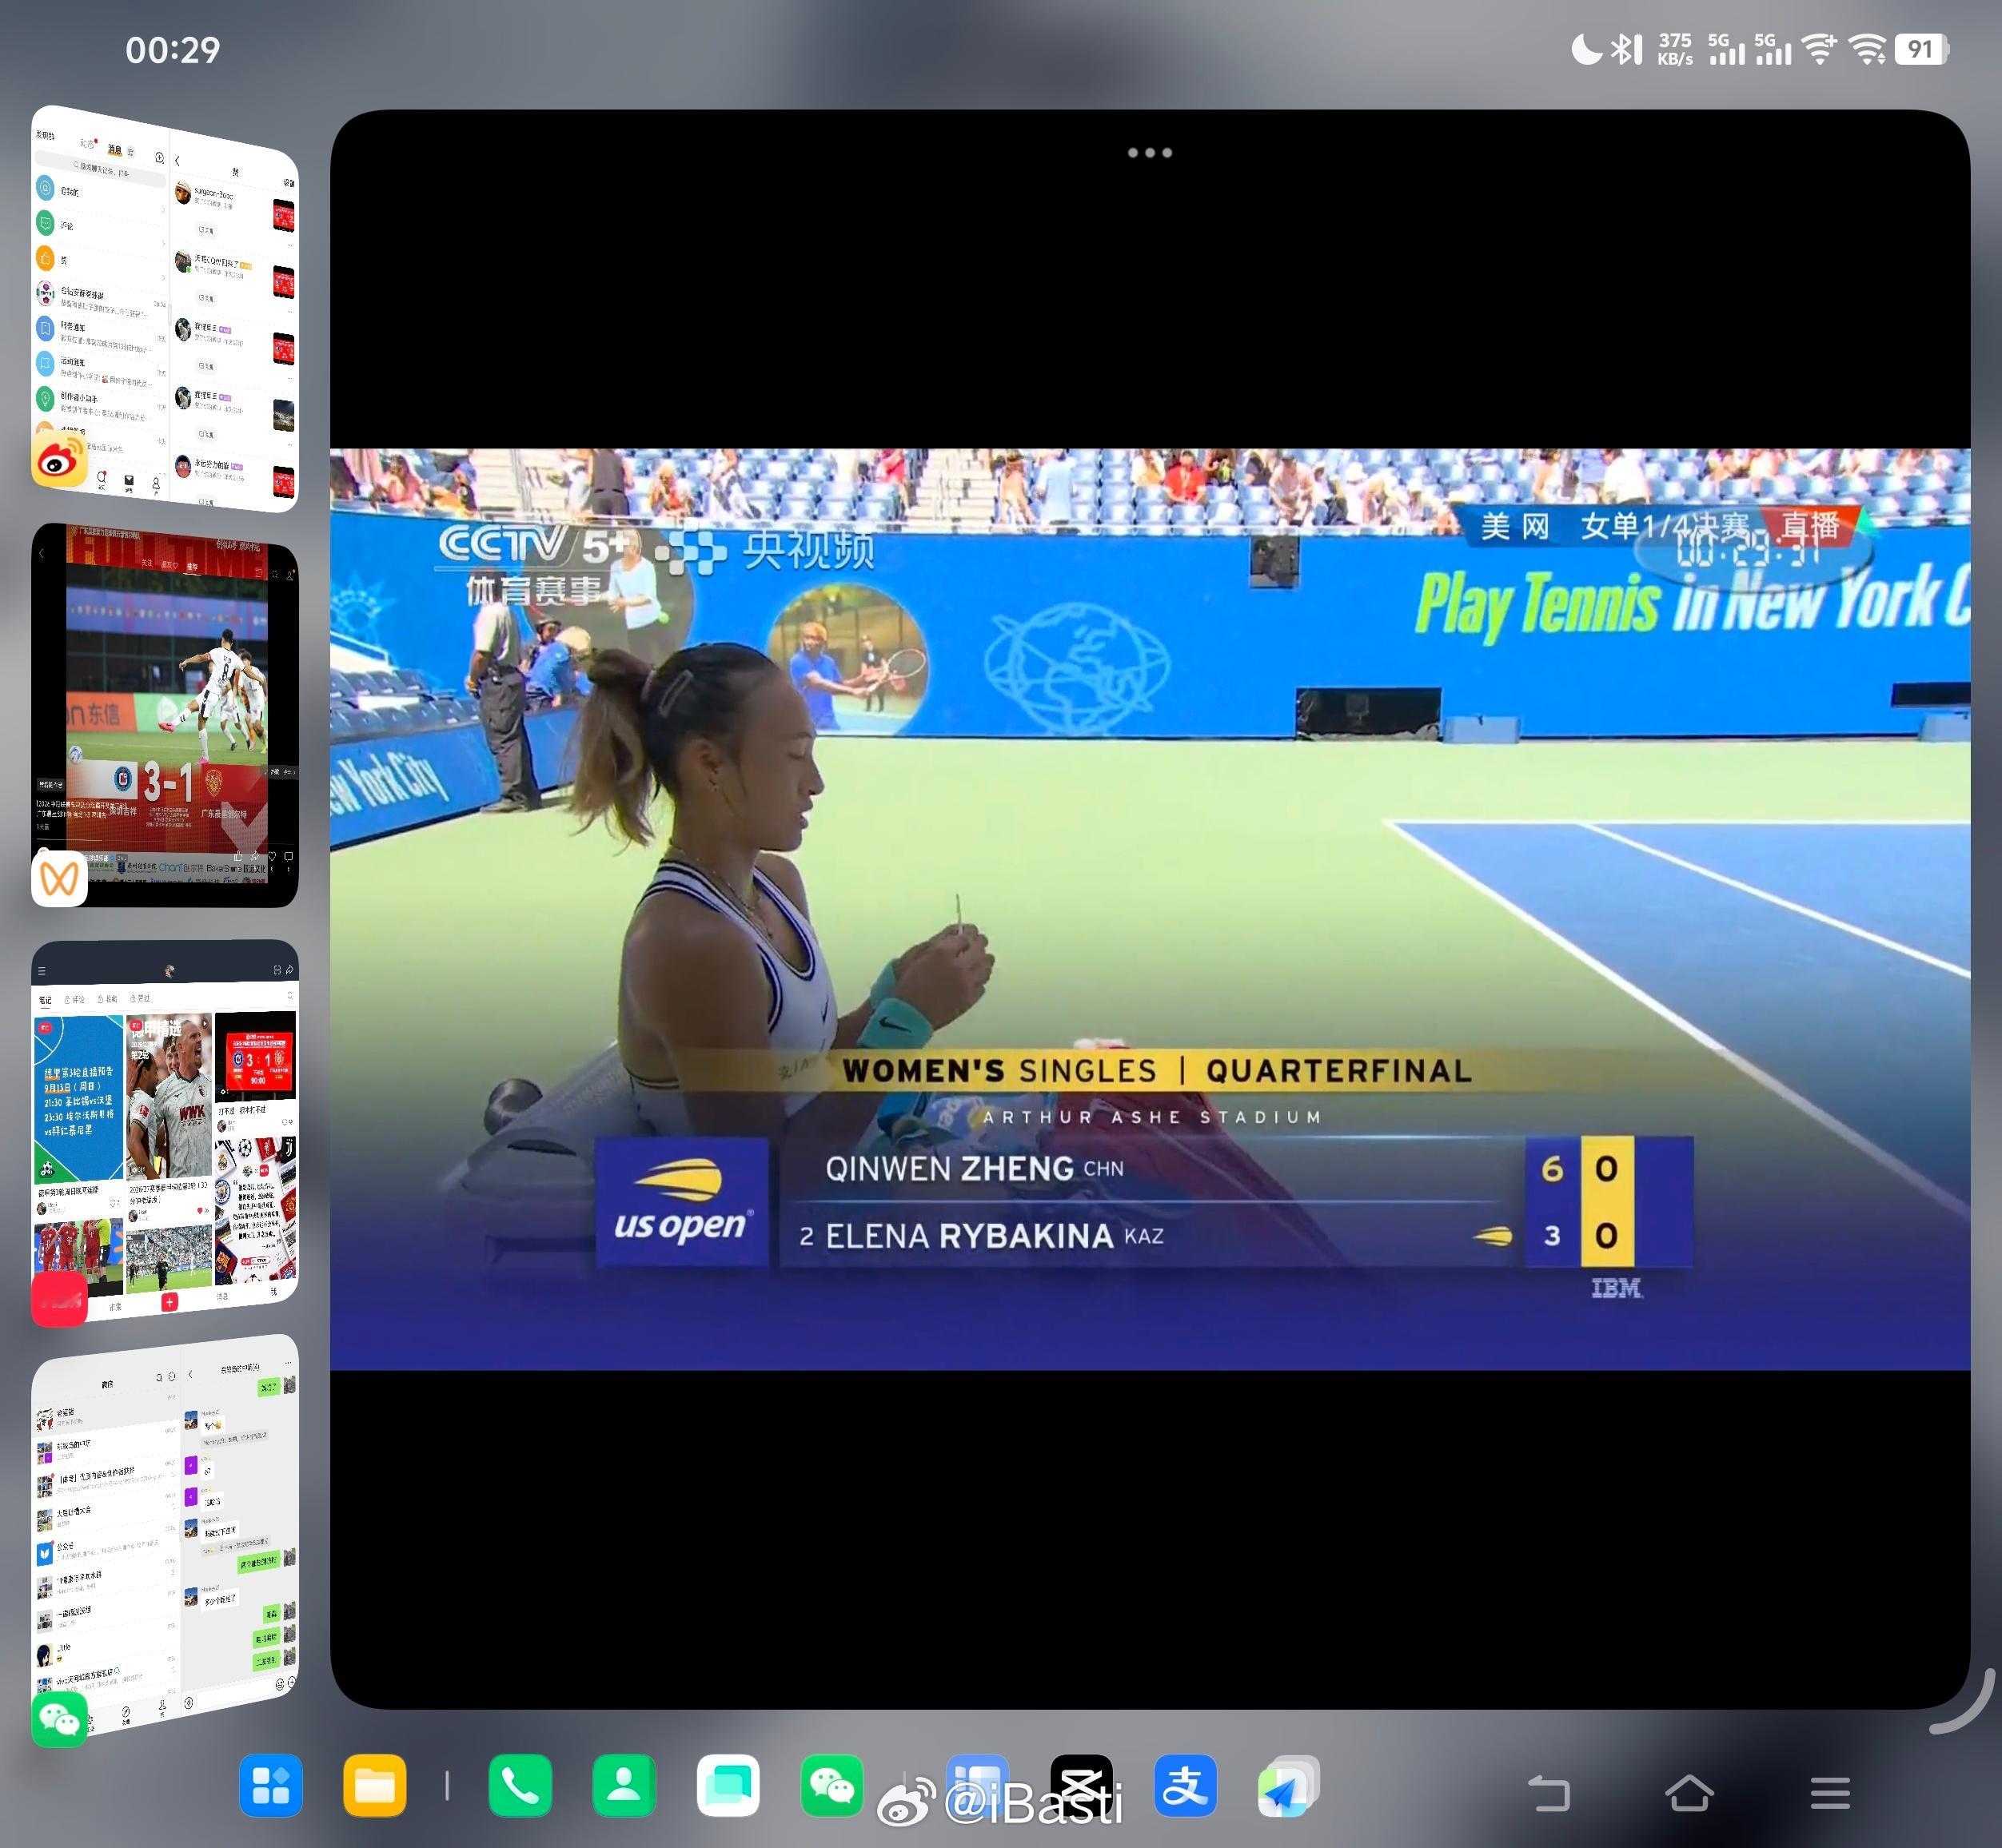Open the yellow Files folder app in the dock

(x=375, y=1785)
